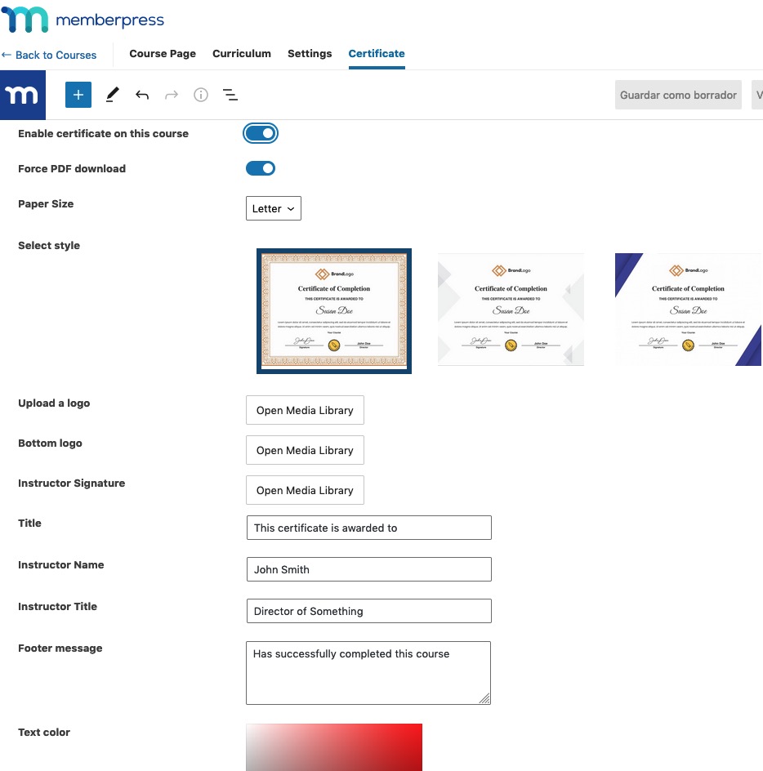Select the pencil edit tool
This screenshot has width=763, height=771.
tap(113, 95)
